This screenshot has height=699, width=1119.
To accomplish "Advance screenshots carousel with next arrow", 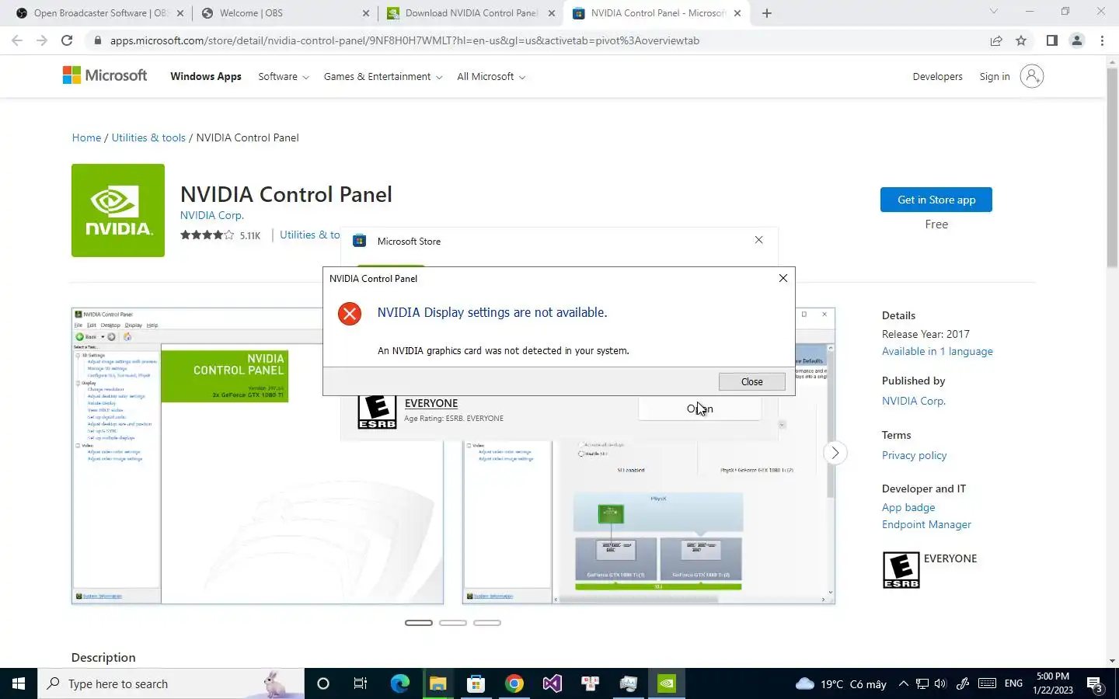I will [x=835, y=453].
